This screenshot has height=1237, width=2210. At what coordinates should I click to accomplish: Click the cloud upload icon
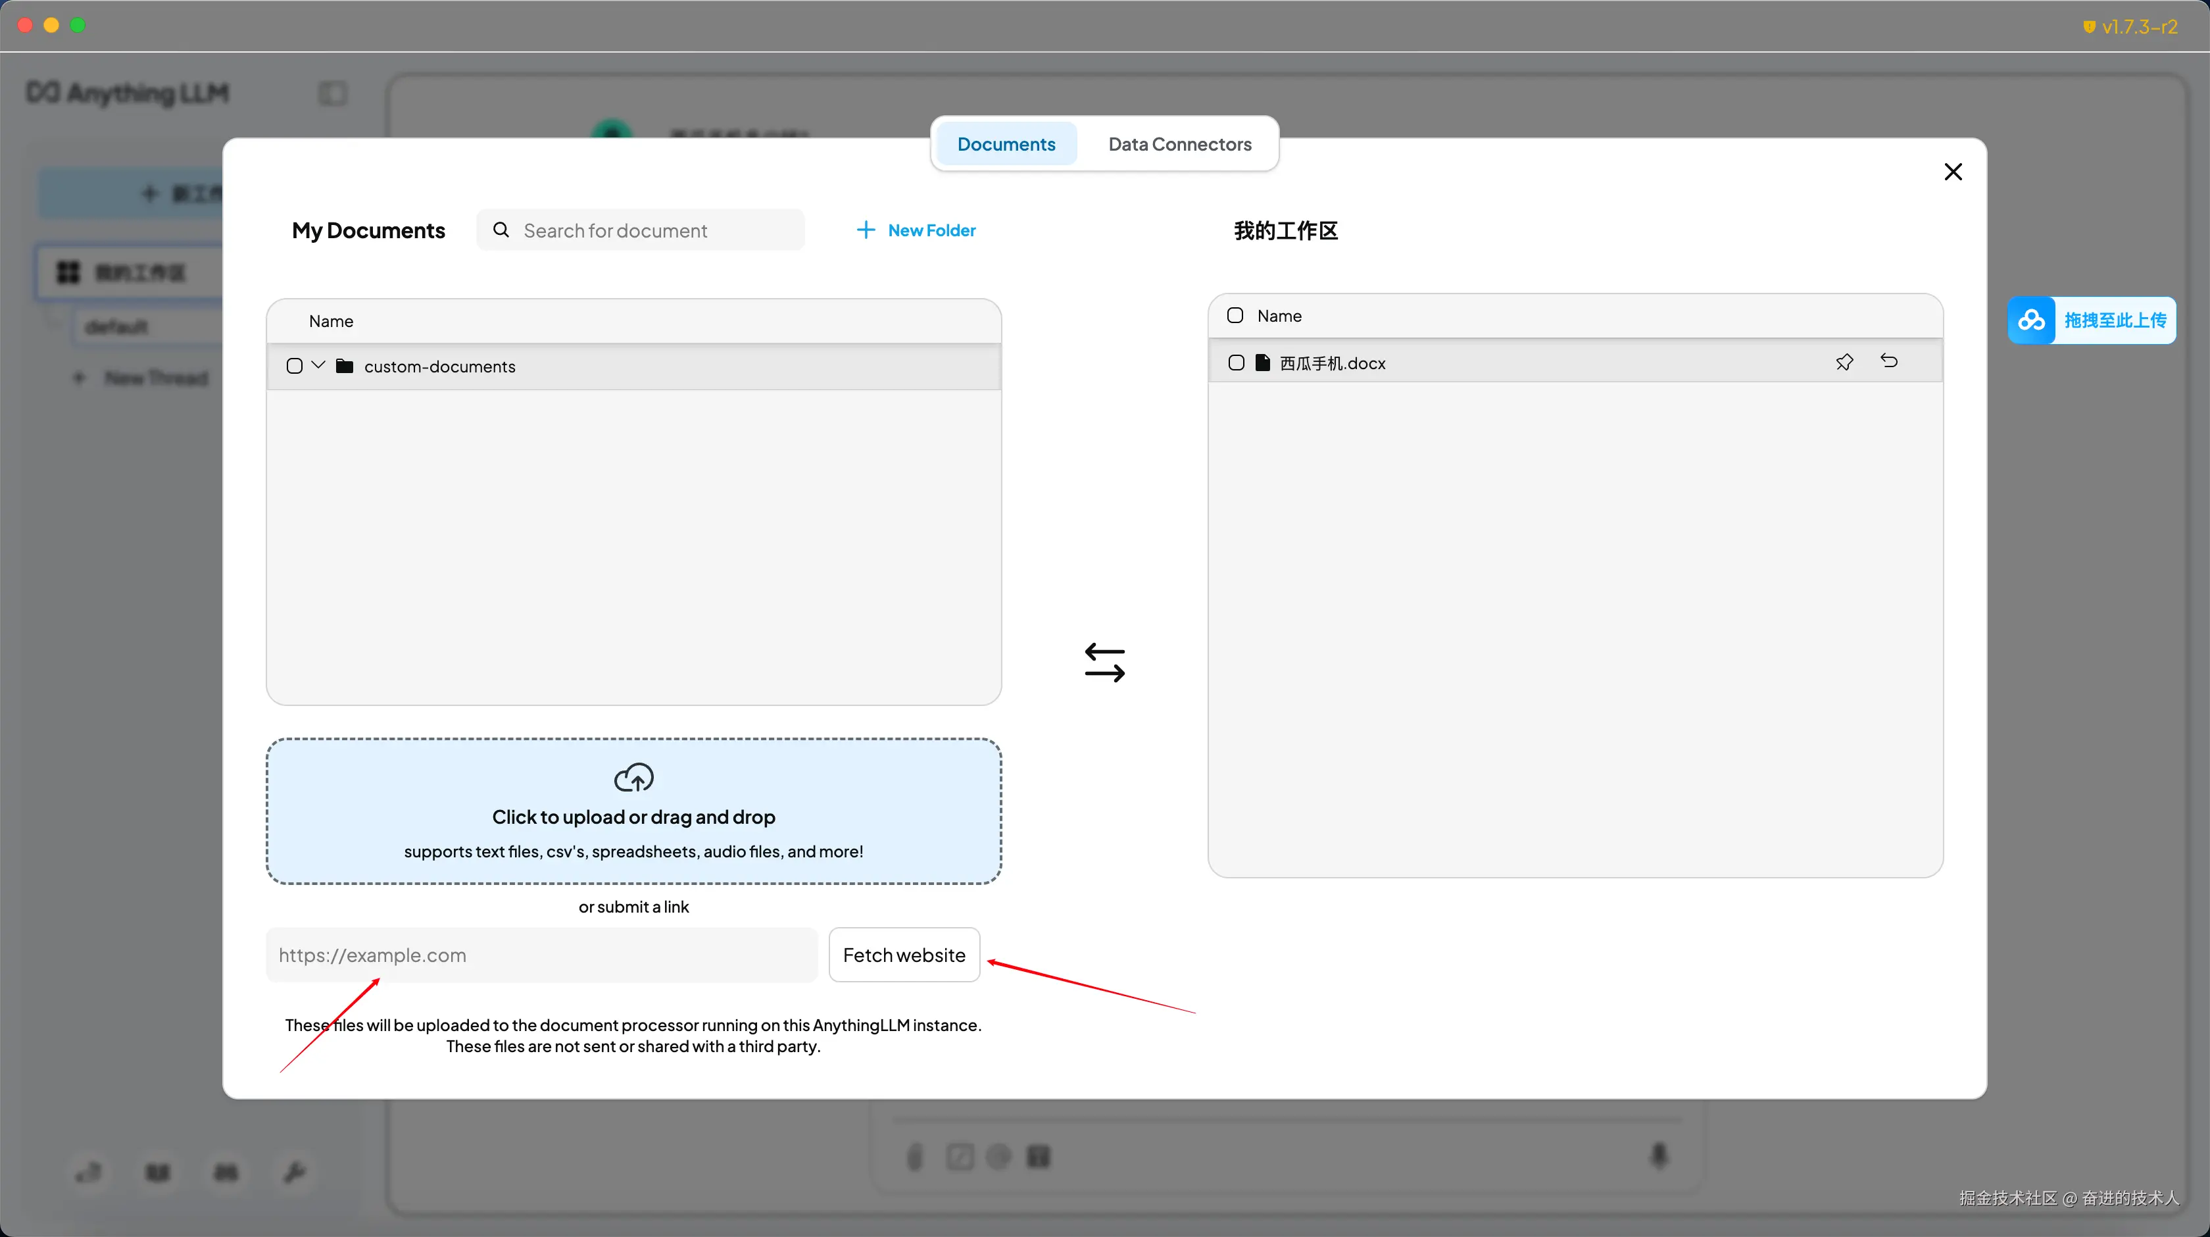click(x=633, y=778)
